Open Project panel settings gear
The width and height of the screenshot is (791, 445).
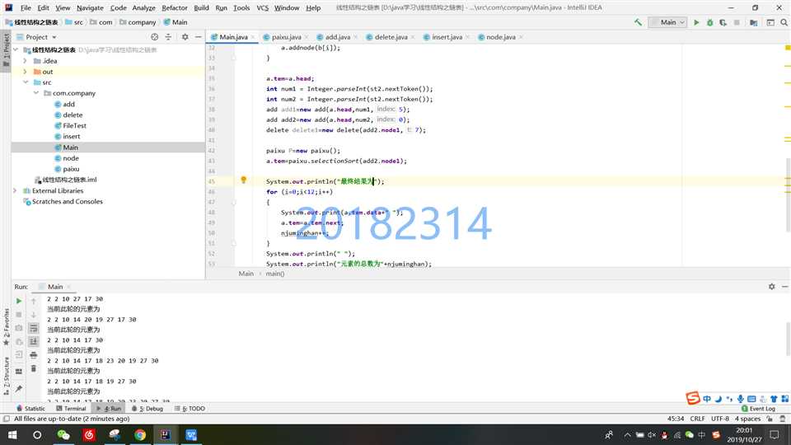coord(185,37)
